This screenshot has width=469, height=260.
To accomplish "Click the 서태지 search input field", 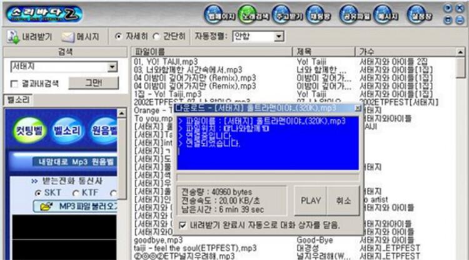I will [59, 67].
